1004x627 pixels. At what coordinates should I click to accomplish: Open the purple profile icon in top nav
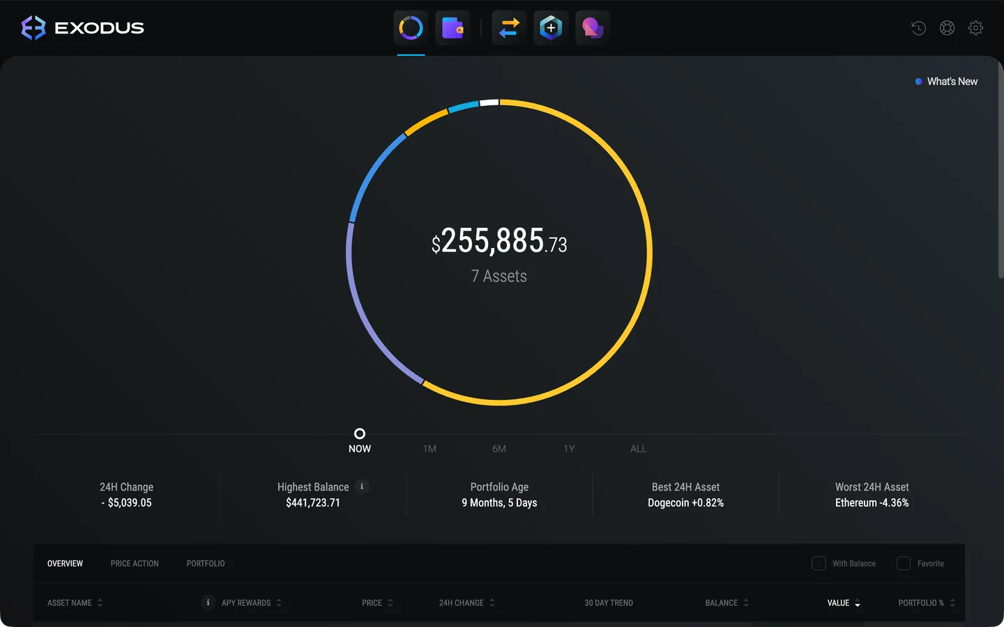[593, 28]
